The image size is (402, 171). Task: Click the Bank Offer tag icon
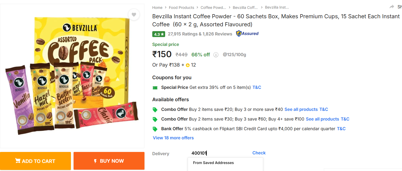coord(155,129)
